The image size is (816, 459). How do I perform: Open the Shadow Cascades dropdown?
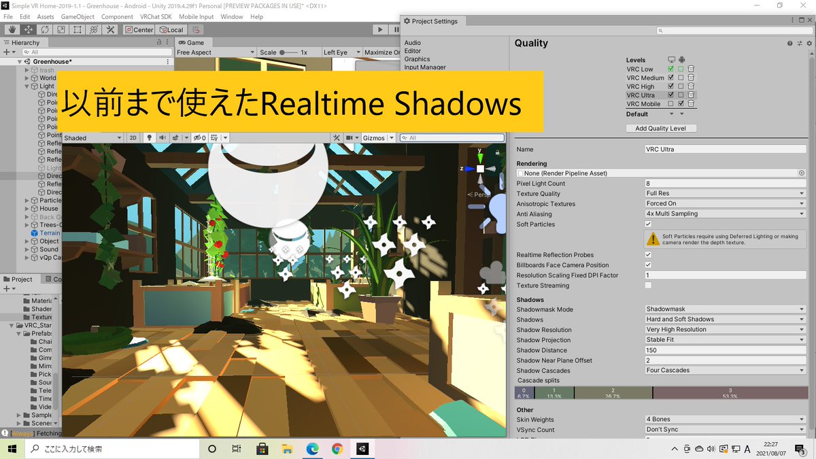pyautogui.click(x=725, y=370)
